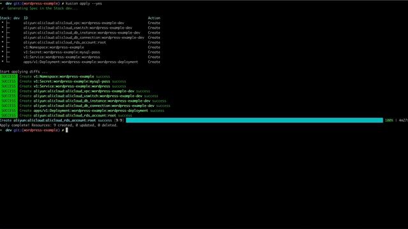
Task: Click the '[9/9]' progress counter
Action: click(119, 120)
